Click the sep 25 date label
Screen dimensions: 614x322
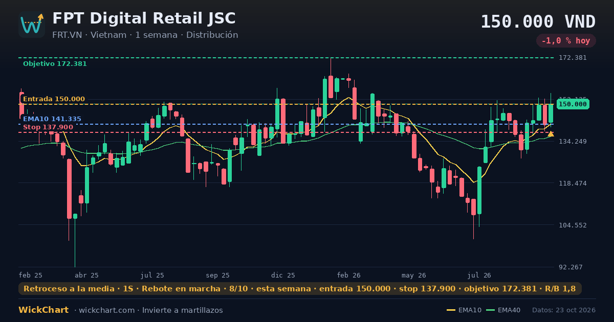[217, 275]
